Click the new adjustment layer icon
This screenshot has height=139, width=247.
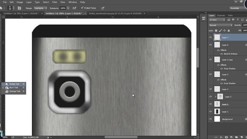coord(231,137)
